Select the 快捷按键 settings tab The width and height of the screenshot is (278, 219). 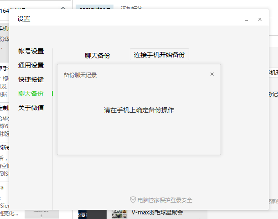[31, 79]
